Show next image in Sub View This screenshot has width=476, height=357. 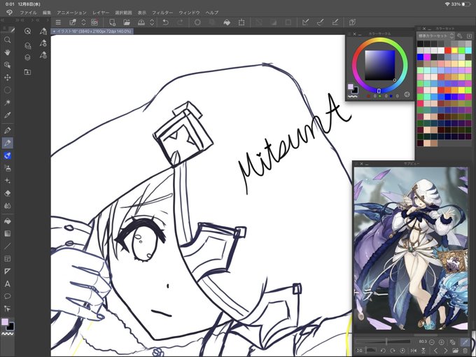445,351
